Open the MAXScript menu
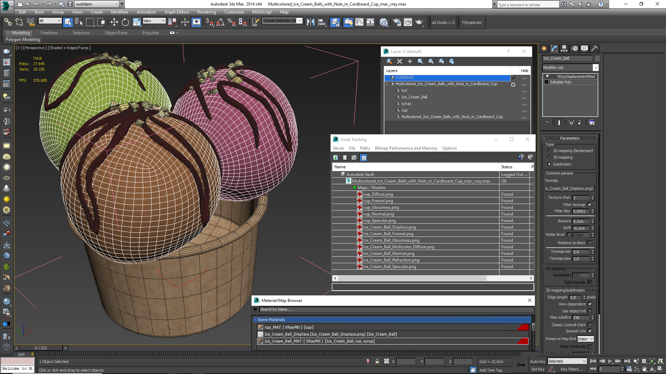Screen dimensions: 666x374 click(262, 12)
